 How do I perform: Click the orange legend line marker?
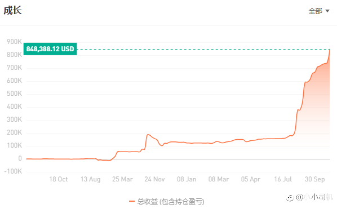pos(131,201)
